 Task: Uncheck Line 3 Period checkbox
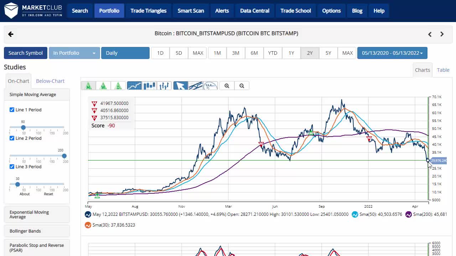(12, 167)
